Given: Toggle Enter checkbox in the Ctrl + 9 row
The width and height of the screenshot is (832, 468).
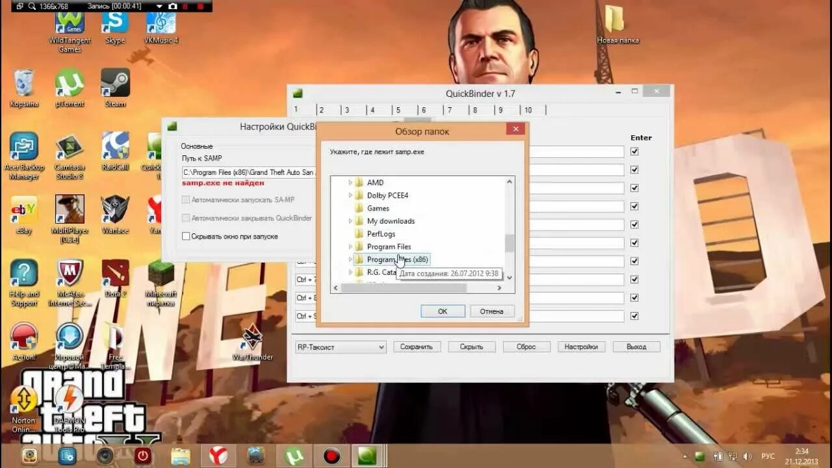Looking at the screenshot, I should pyautogui.click(x=634, y=315).
